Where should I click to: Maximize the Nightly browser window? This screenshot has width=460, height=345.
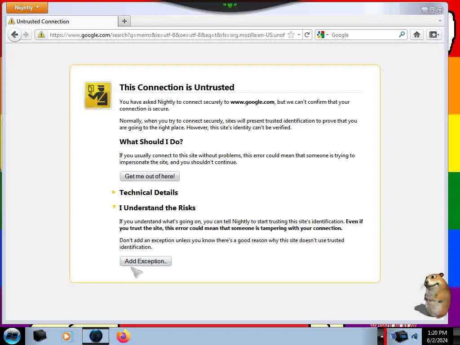click(x=433, y=10)
